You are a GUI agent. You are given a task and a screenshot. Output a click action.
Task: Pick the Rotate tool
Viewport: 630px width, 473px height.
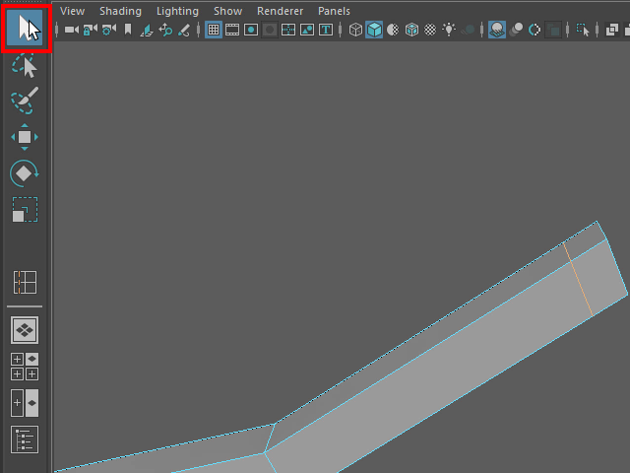(25, 173)
